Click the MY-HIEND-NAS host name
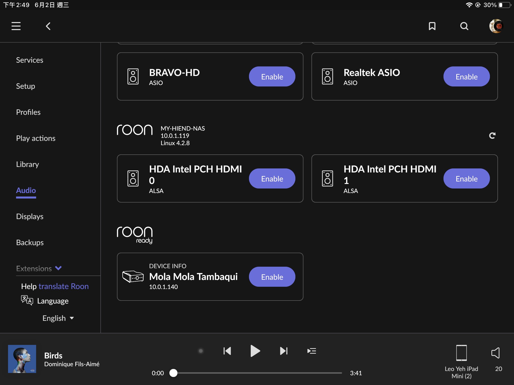This screenshot has width=514, height=385. point(183,128)
